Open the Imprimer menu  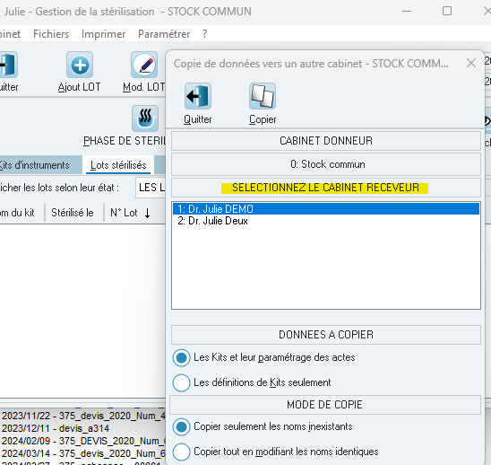pos(103,34)
